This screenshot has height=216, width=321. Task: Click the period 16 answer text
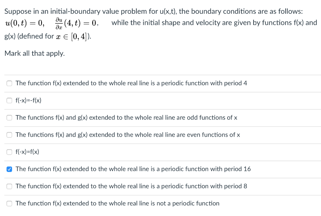(133, 169)
